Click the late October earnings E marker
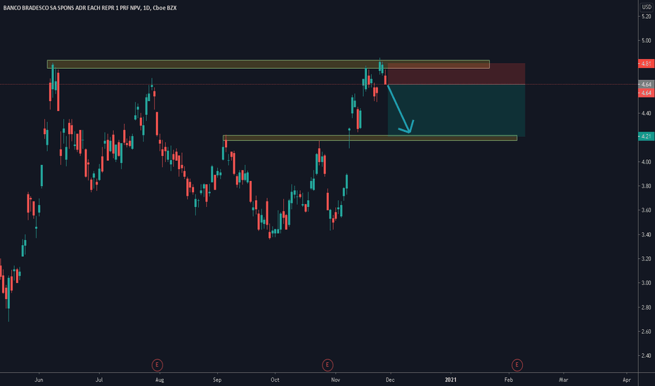 pyautogui.click(x=327, y=365)
